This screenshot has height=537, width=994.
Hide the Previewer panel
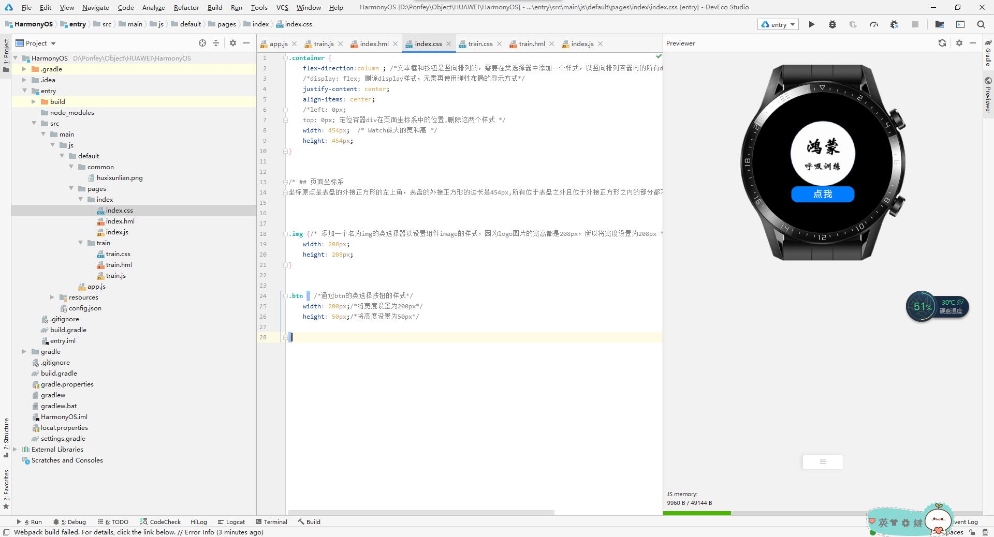973,43
